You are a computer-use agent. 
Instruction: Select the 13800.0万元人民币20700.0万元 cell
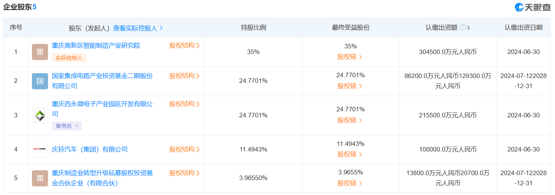448,178
